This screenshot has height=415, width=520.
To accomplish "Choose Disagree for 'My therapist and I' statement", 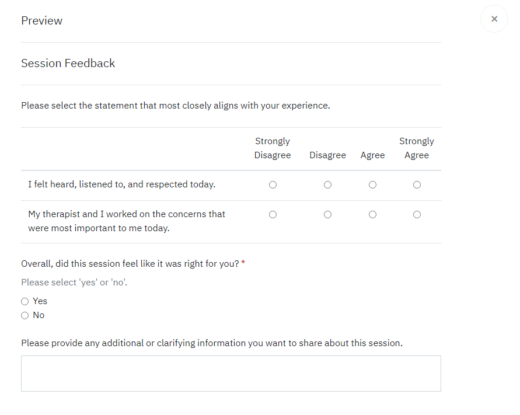I will point(327,215).
